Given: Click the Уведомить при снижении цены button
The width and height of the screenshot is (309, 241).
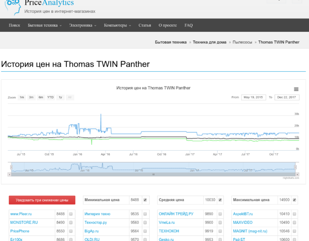Looking at the screenshot, I should click(x=42, y=200).
